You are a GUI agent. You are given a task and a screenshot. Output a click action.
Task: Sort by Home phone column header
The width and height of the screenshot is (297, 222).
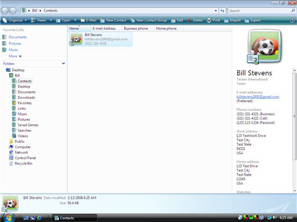[168, 28]
